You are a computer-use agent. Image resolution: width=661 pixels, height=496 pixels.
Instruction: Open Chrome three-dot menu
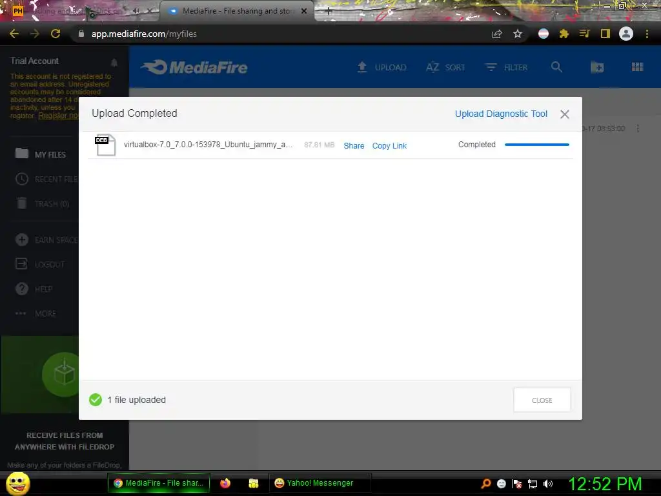click(647, 34)
